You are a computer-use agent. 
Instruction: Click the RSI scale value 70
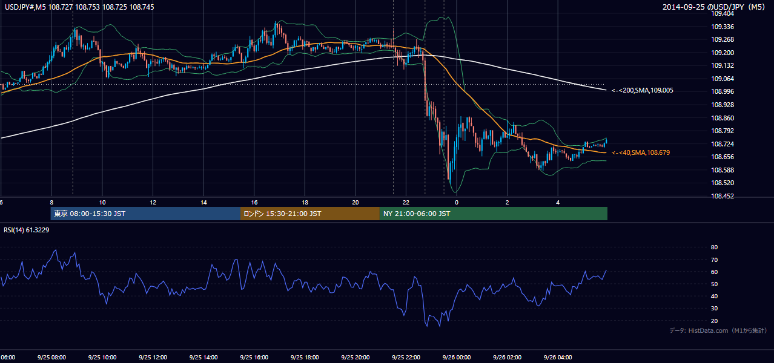714,260
